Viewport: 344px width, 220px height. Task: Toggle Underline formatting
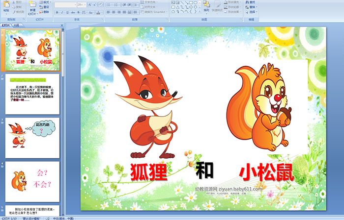[67, 12]
